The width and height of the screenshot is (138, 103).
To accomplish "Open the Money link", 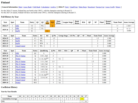I will pos(118,7).
